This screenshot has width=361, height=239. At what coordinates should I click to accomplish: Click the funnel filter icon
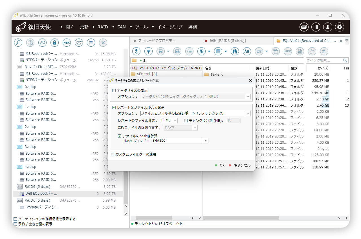tap(148, 51)
